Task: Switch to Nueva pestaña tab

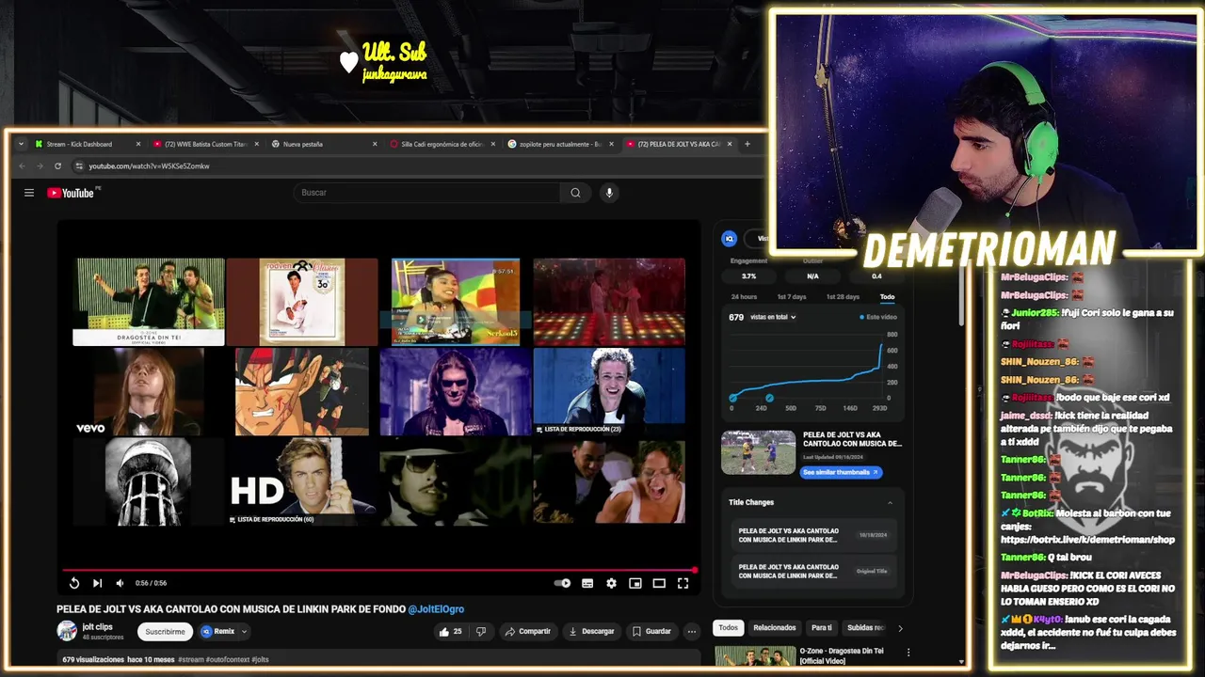Action: (x=323, y=144)
